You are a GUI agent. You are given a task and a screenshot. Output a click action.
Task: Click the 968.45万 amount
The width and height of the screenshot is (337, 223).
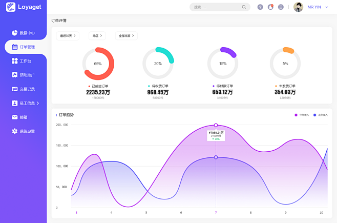click(x=158, y=92)
